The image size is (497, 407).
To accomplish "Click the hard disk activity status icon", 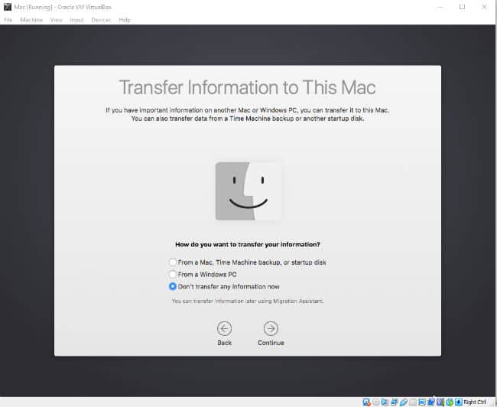I will tap(366, 402).
